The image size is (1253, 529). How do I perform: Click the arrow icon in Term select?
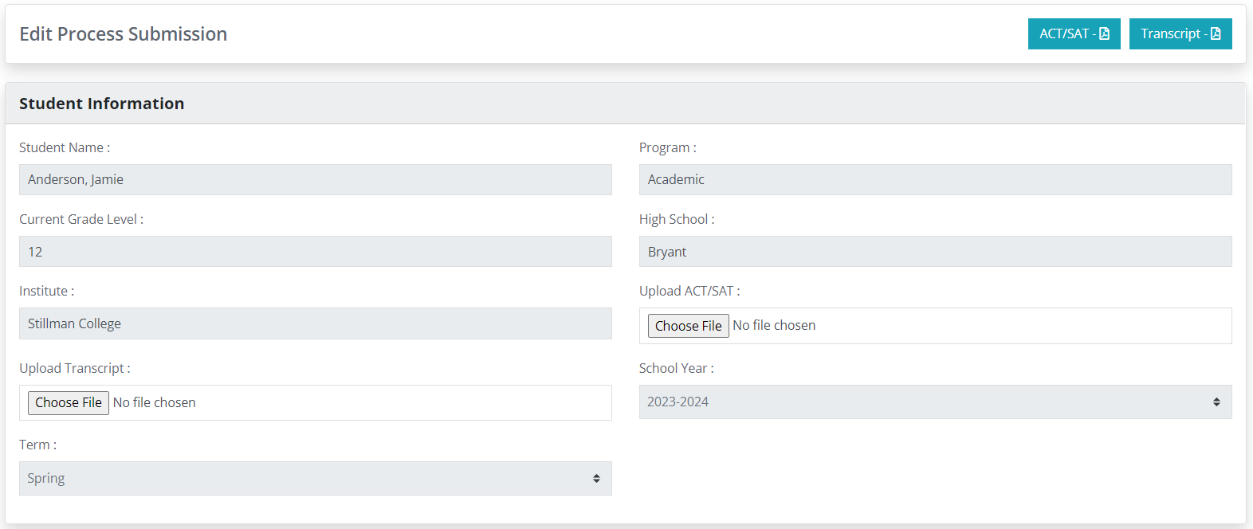[596, 479]
